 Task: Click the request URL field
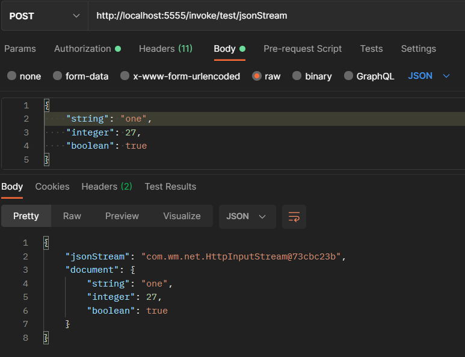[x=276, y=16]
